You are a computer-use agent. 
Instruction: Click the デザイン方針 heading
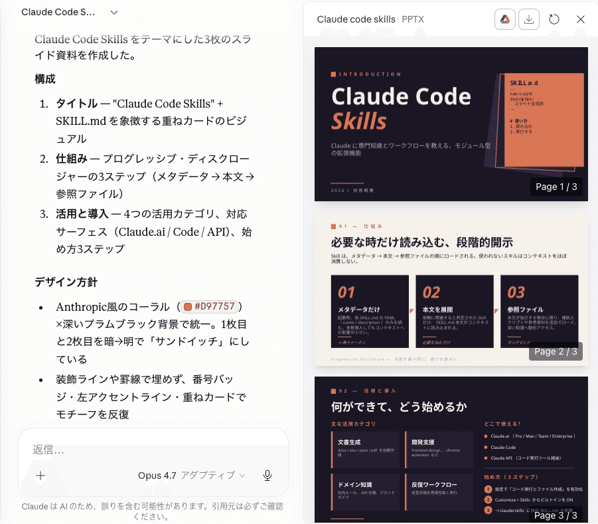coord(66,282)
